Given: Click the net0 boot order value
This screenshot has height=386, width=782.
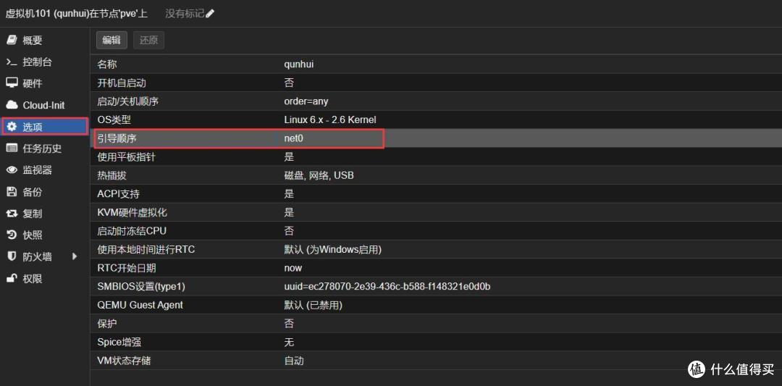Looking at the screenshot, I should 294,138.
